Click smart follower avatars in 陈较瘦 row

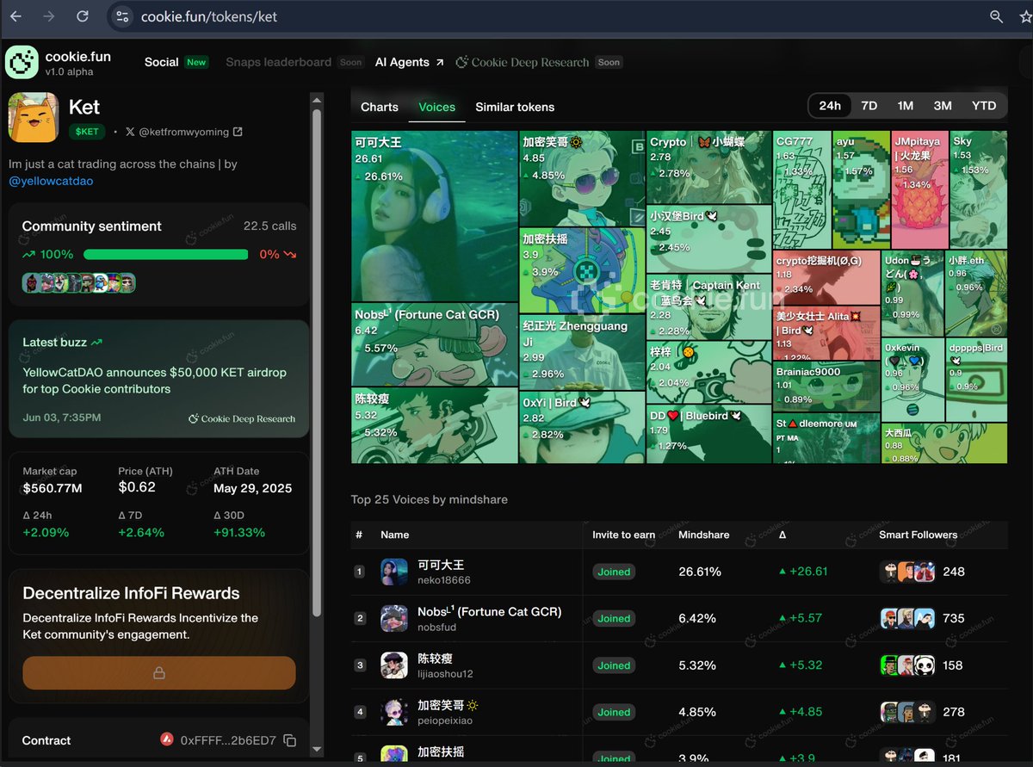coord(907,665)
